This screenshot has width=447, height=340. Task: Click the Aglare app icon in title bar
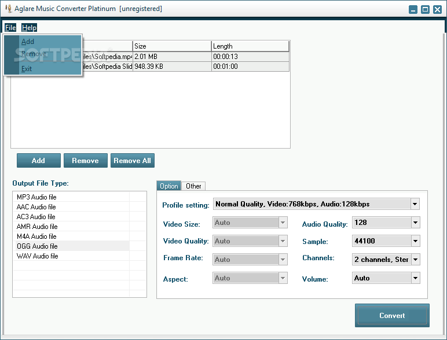[9, 9]
